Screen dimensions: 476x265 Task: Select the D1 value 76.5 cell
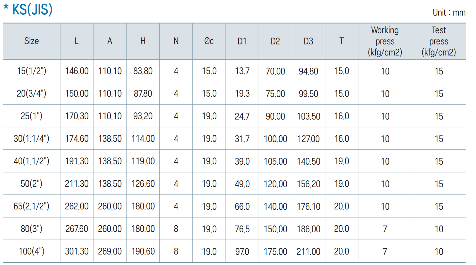coord(242,229)
